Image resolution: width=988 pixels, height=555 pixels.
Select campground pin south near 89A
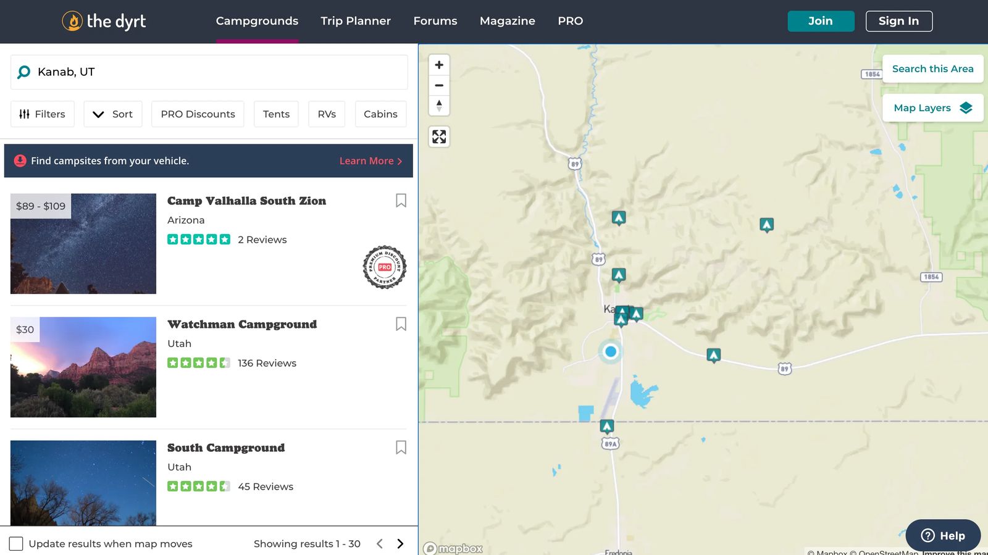[607, 426]
